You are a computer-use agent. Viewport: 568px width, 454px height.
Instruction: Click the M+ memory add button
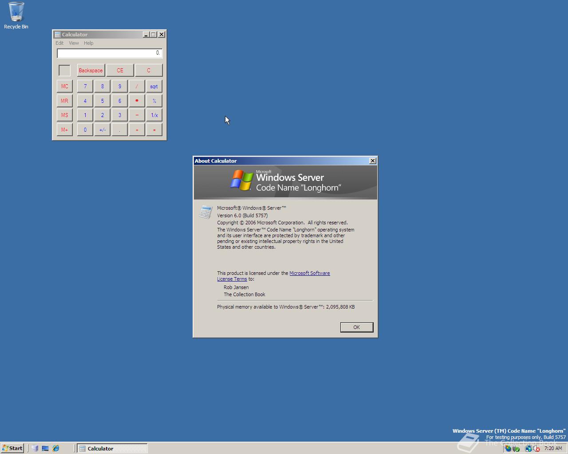65,130
